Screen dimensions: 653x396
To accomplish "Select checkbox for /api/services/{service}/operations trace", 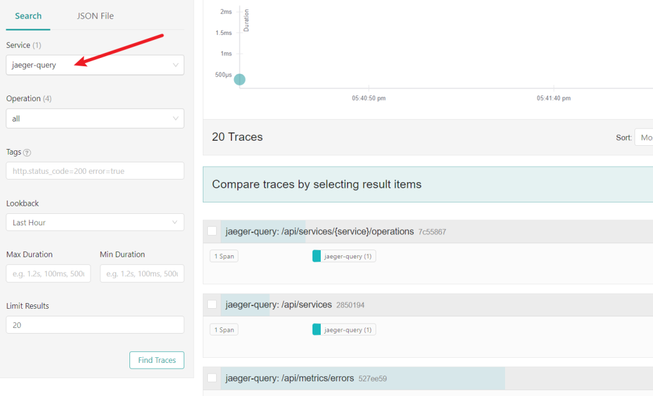I will [x=212, y=231].
